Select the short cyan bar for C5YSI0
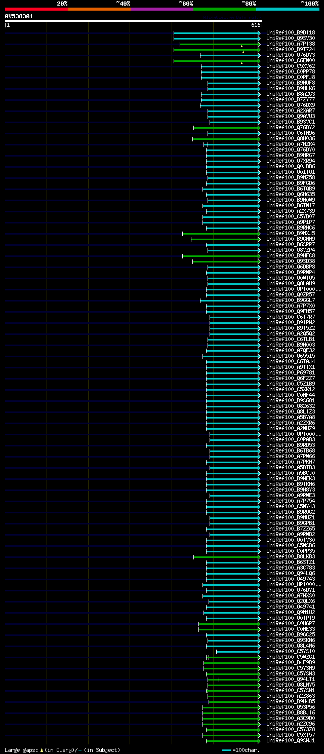Image resolution: width=324 pixels, height=754 pixels. tap(238, 651)
